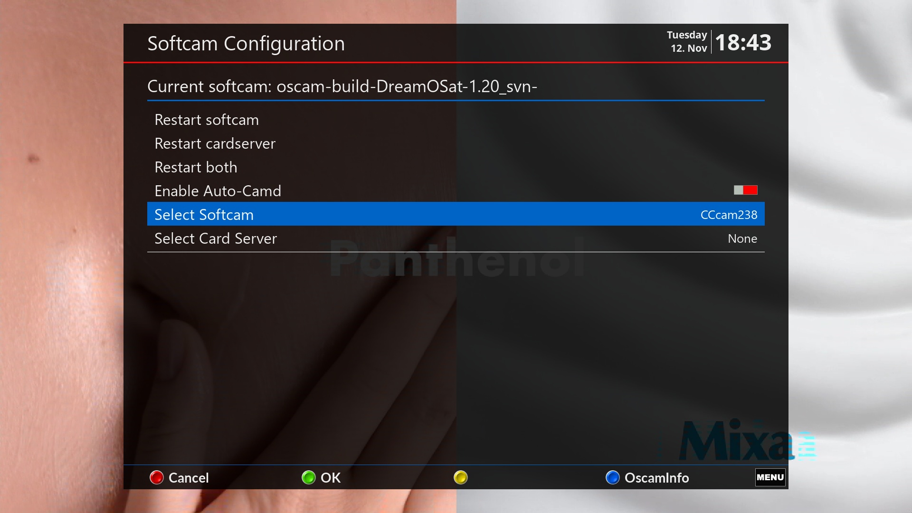
Task: Click the yellow circle button icon
Action: (x=461, y=477)
